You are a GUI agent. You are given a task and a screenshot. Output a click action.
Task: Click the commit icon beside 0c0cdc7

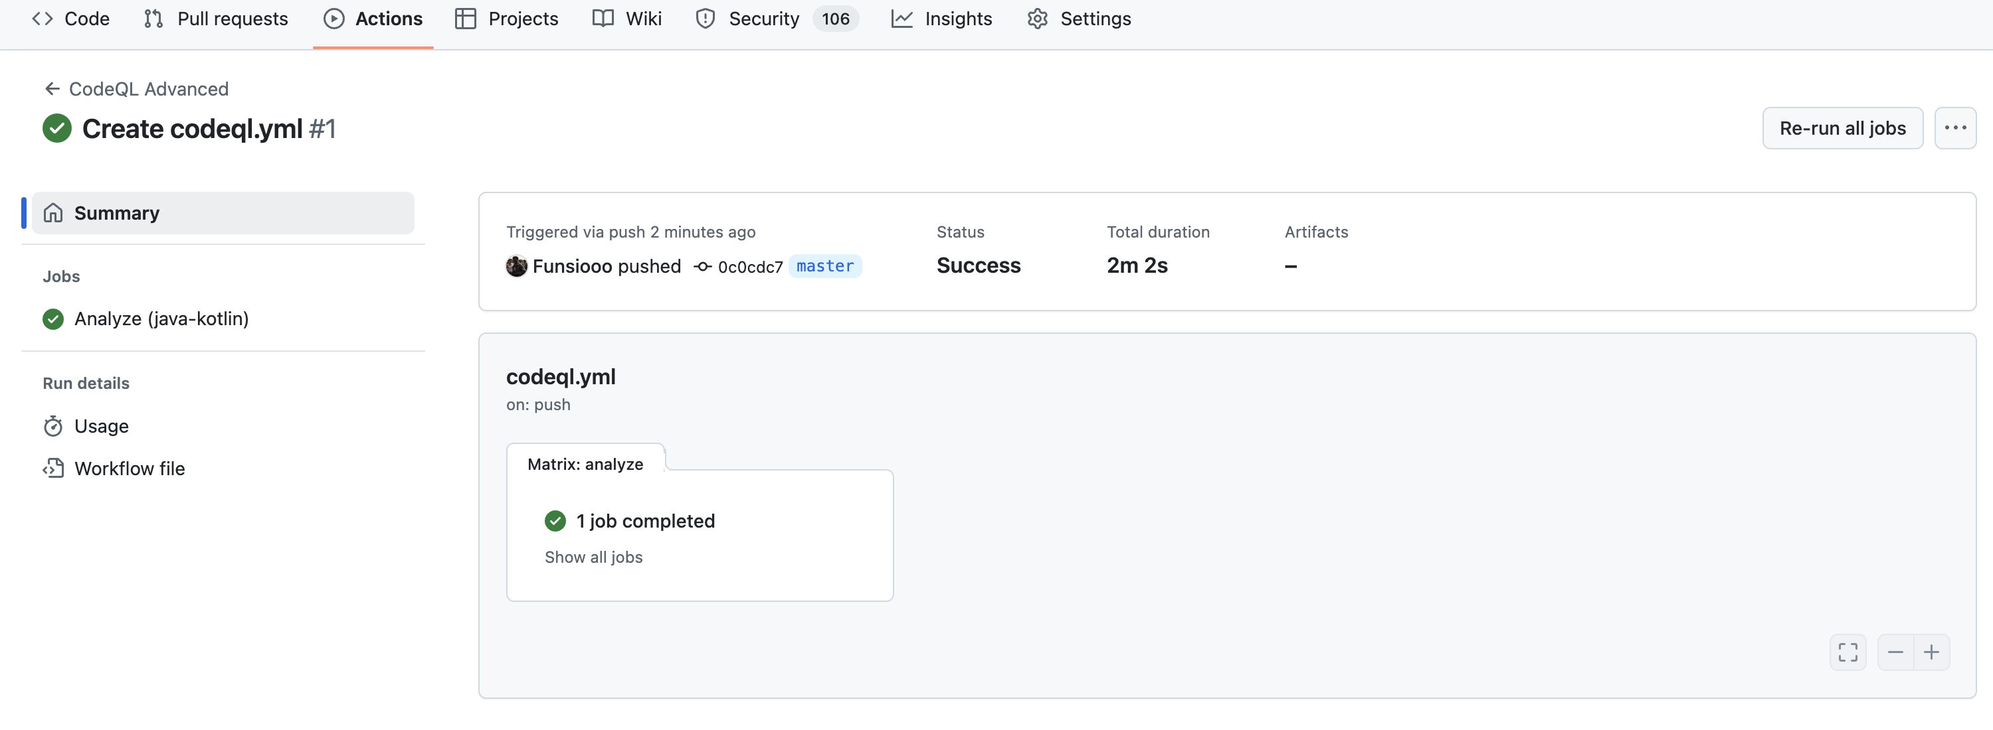[702, 267]
